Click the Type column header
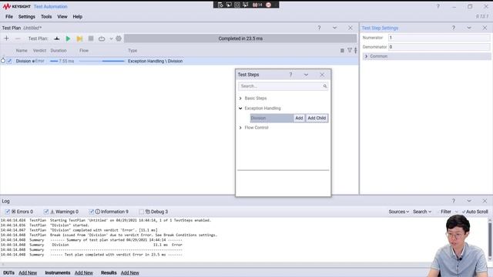The image size is (493, 277). tap(132, 50)
